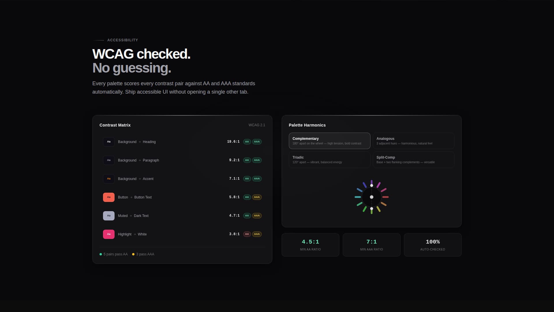This screenshot has height=312, width=554.
Task: Click the Paragraph label in the contrast matrix
Action: click(151, 160)
